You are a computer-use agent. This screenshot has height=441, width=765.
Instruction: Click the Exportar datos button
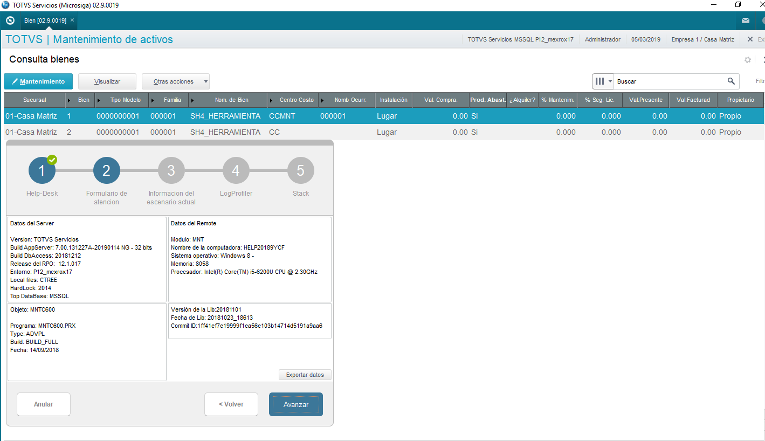(305, 375)
